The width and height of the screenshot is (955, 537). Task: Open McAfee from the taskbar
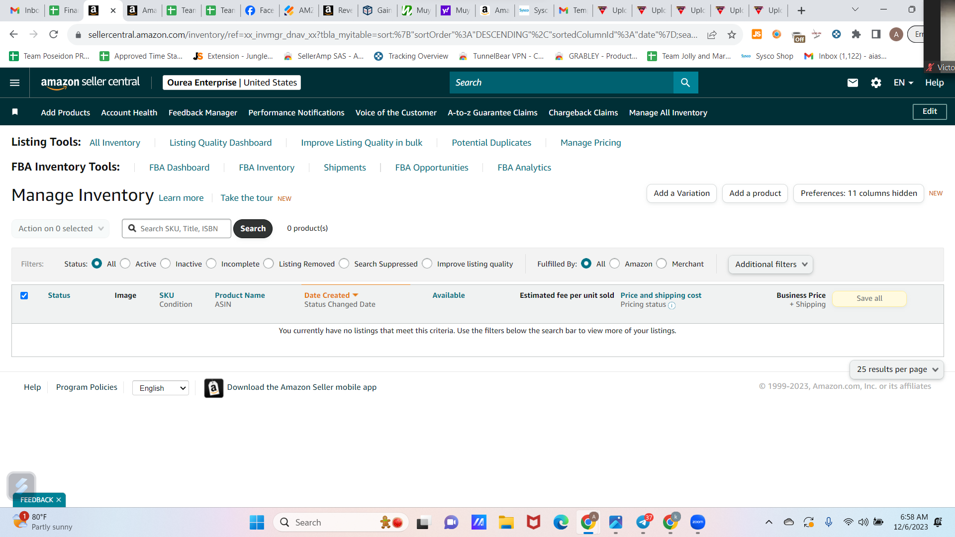[534, 522]
